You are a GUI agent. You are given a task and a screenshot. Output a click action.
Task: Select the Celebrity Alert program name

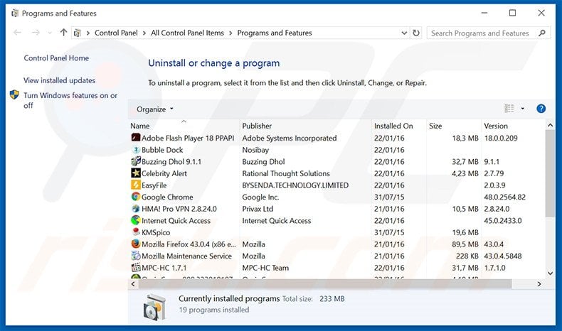(x=164, y=173)
